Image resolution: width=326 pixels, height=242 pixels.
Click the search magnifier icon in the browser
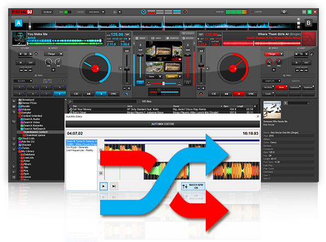(x=70, y=102)
